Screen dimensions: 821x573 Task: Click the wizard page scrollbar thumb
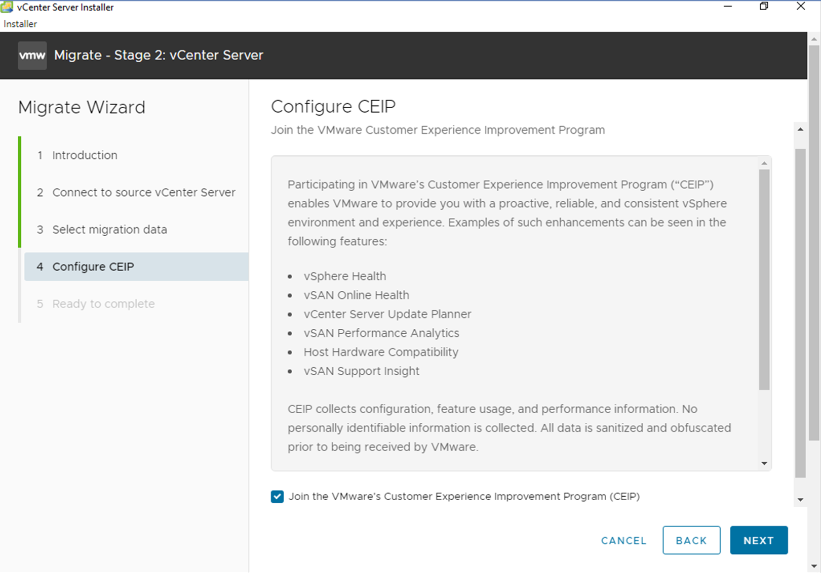800,313
